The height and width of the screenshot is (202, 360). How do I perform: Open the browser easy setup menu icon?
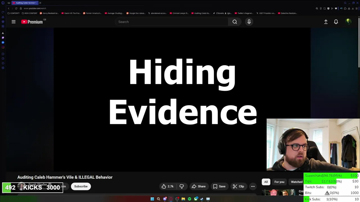pos(357,8)
